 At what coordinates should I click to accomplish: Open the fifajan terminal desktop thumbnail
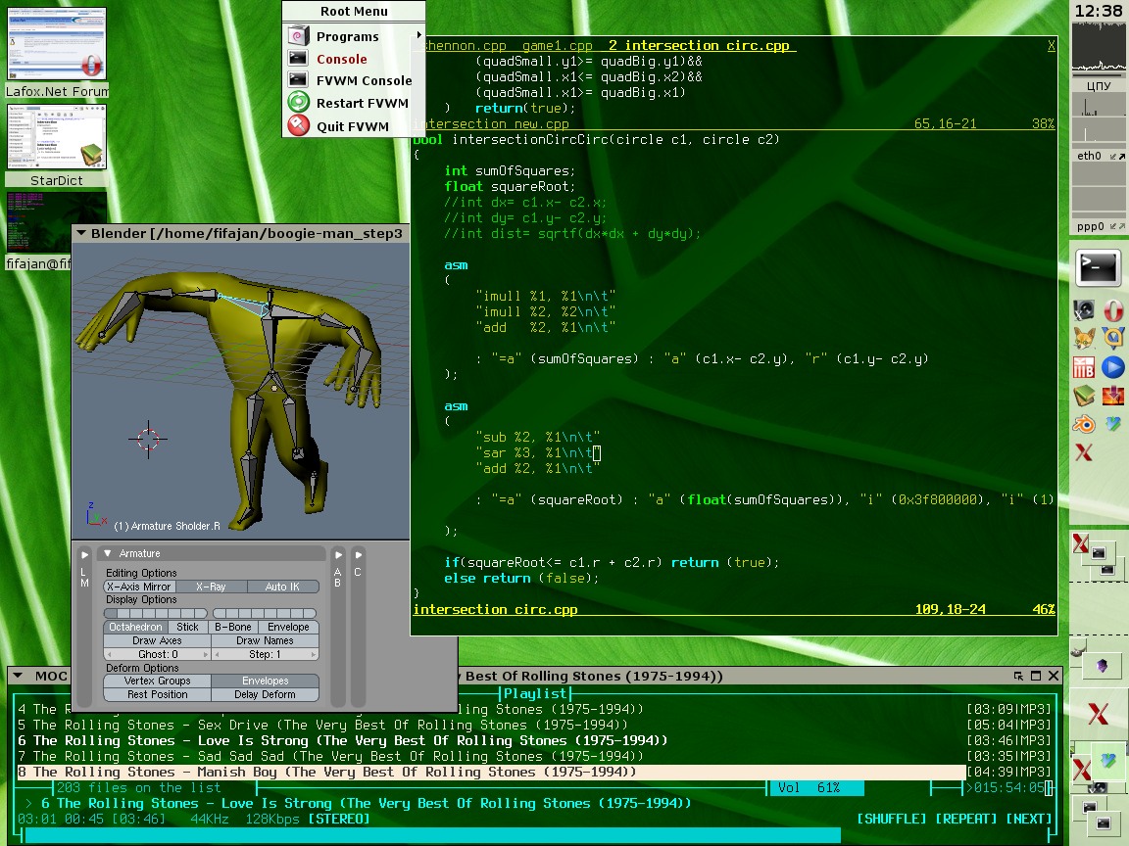[x=39, y=230]
